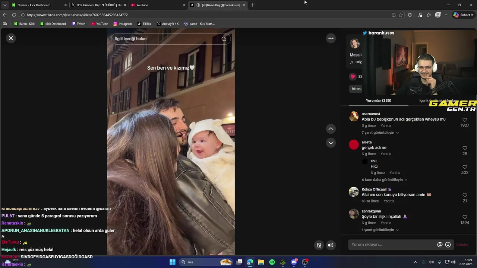The height and width of the screenshot is (268, 477).
Task: Click the Gönder button
Action: coord(462,245)
